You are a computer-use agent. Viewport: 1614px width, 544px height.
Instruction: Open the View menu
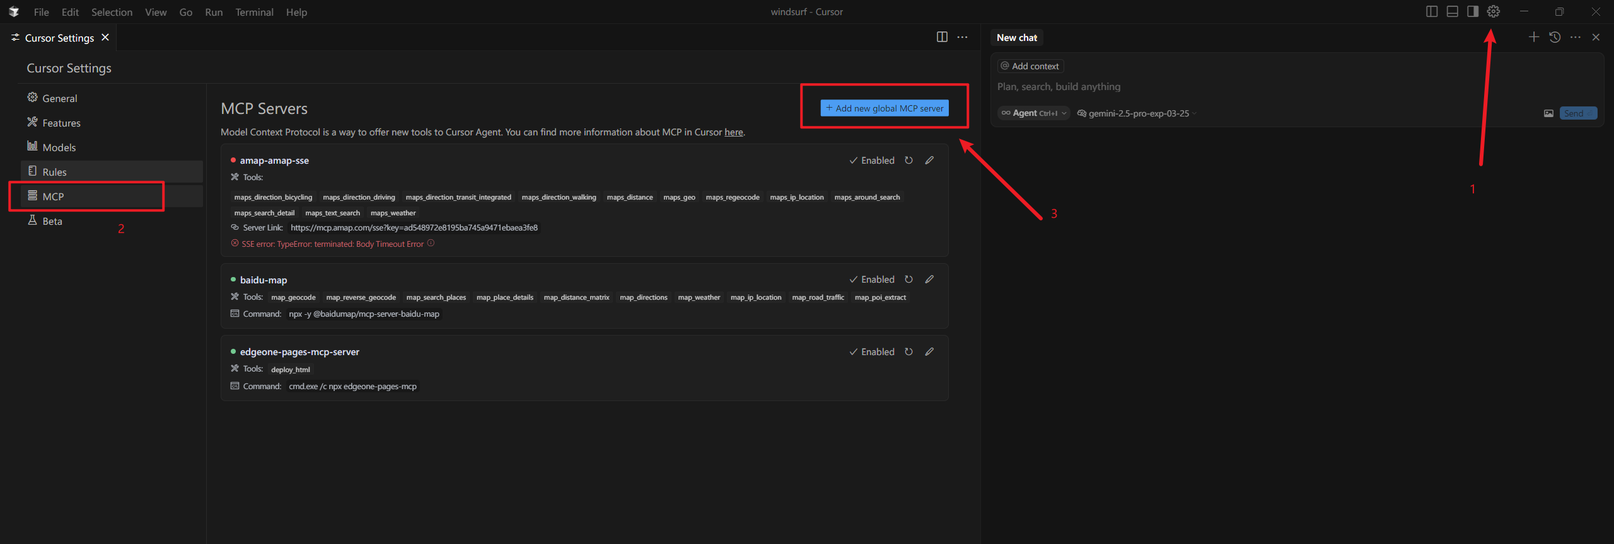[x=156, y=12]
